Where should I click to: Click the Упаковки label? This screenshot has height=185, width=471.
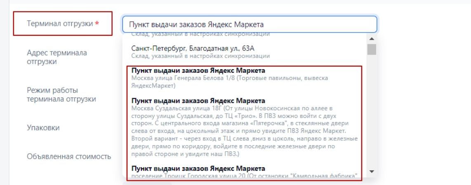(43, 127)
